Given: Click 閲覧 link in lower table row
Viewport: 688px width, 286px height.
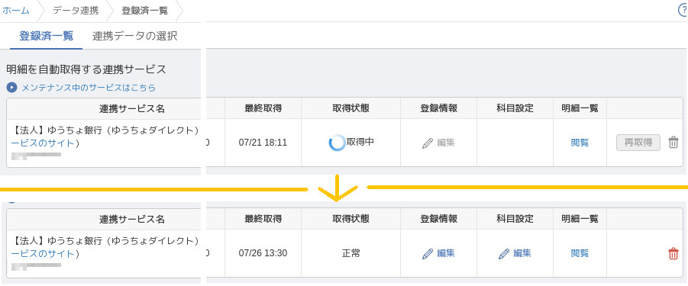Looking at the screenshot, I should point(580,253).
